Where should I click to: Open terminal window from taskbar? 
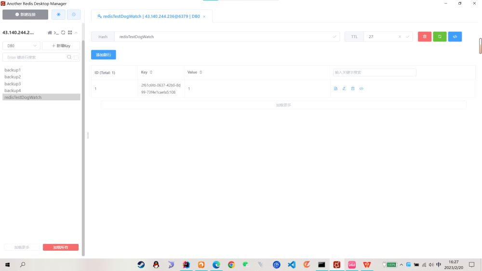[x=321, y=265]
